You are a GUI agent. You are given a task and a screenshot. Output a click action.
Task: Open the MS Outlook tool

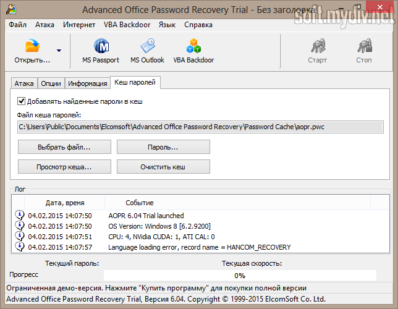pos(147,51)
